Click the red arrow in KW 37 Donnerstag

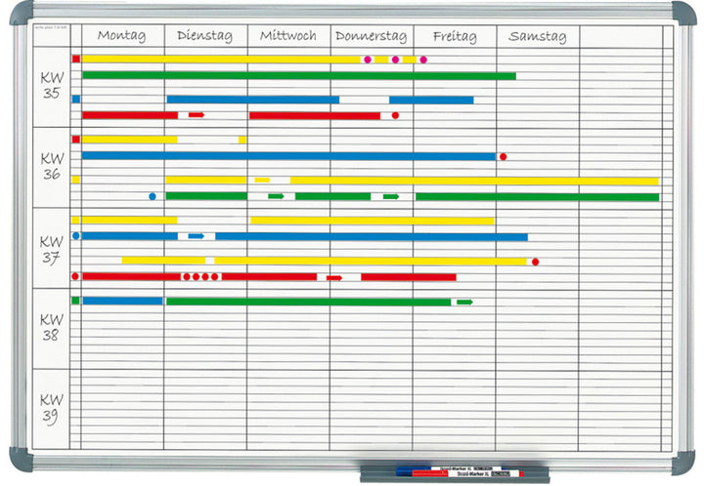[x=334, y=278]
